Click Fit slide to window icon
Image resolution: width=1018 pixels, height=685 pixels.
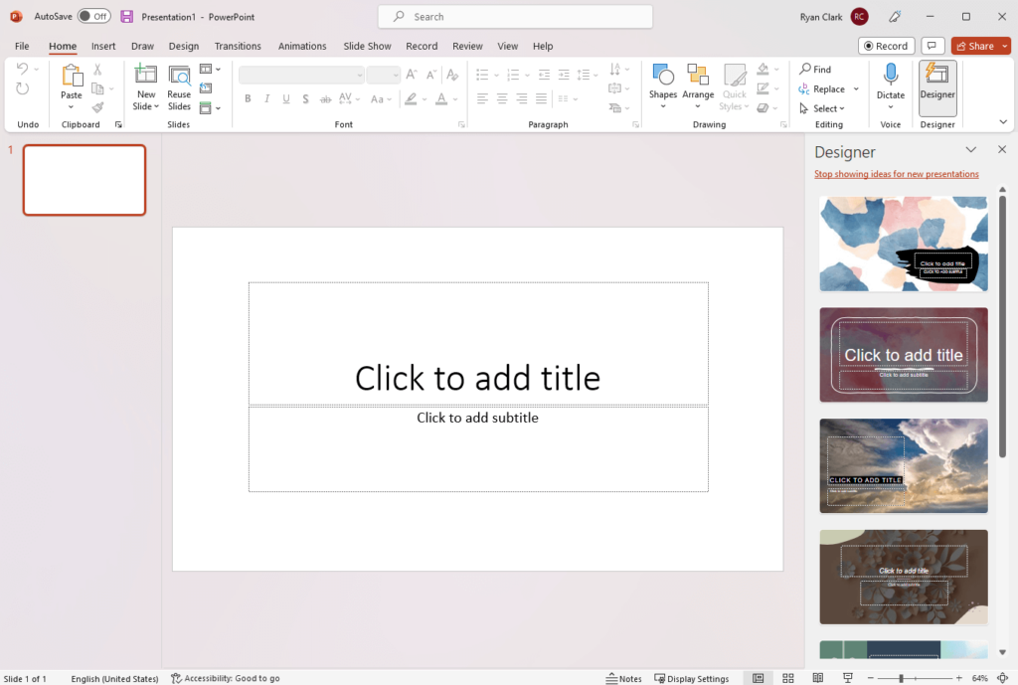[x=1002, y=678]
